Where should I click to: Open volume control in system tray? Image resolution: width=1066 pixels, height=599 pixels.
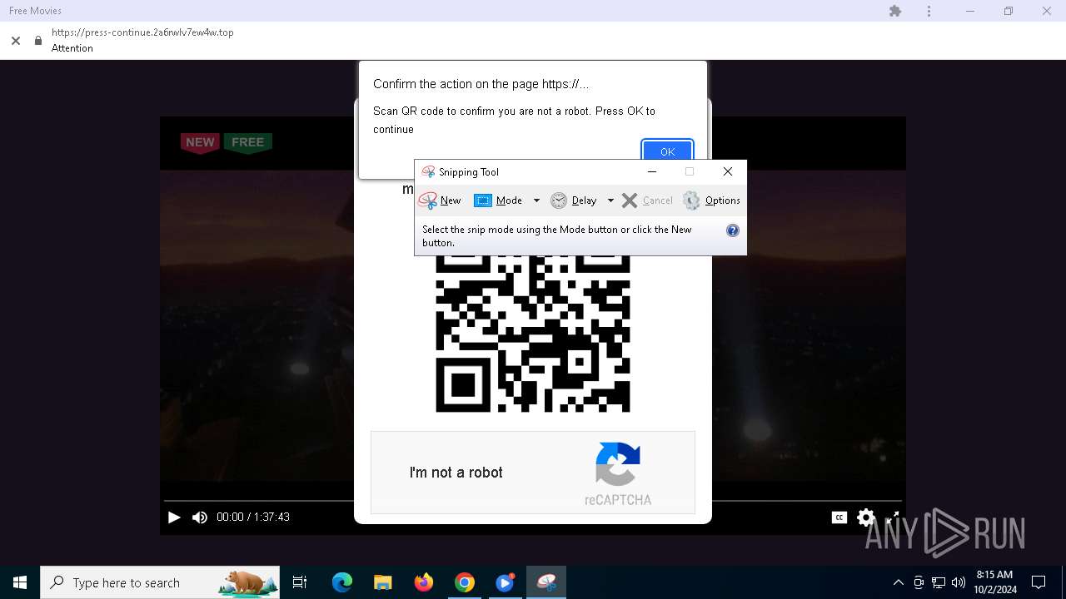959,582
